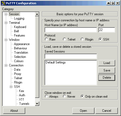This screenshot has width=121, height=116.
Task: Open Data settings under Connection
Action: pyautogui.click(x=17, y=70)
